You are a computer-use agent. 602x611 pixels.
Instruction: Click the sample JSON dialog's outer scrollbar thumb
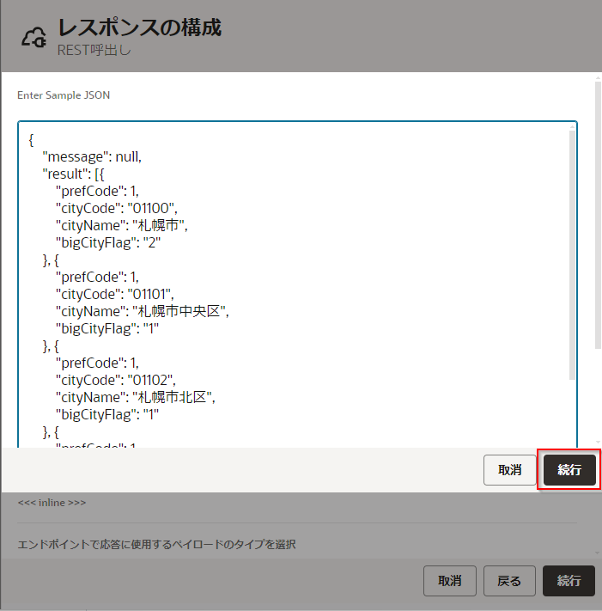pos(597,215)
